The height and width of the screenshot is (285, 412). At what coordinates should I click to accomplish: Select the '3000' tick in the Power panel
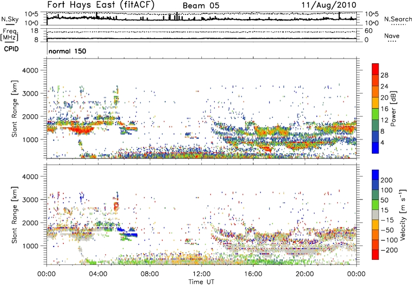click(30, 94)
